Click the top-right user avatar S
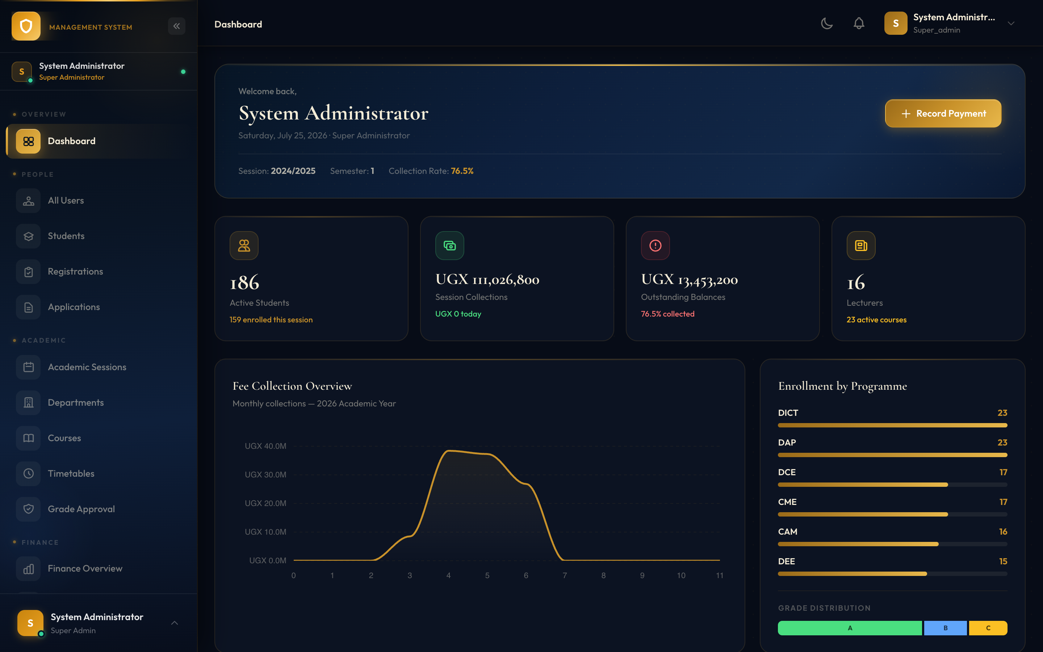The height and width of the screenshot is (652, 1043). pos(896,23)
